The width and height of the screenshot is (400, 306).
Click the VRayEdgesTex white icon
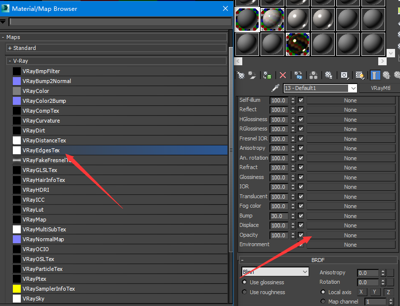(x=17, y=150)
